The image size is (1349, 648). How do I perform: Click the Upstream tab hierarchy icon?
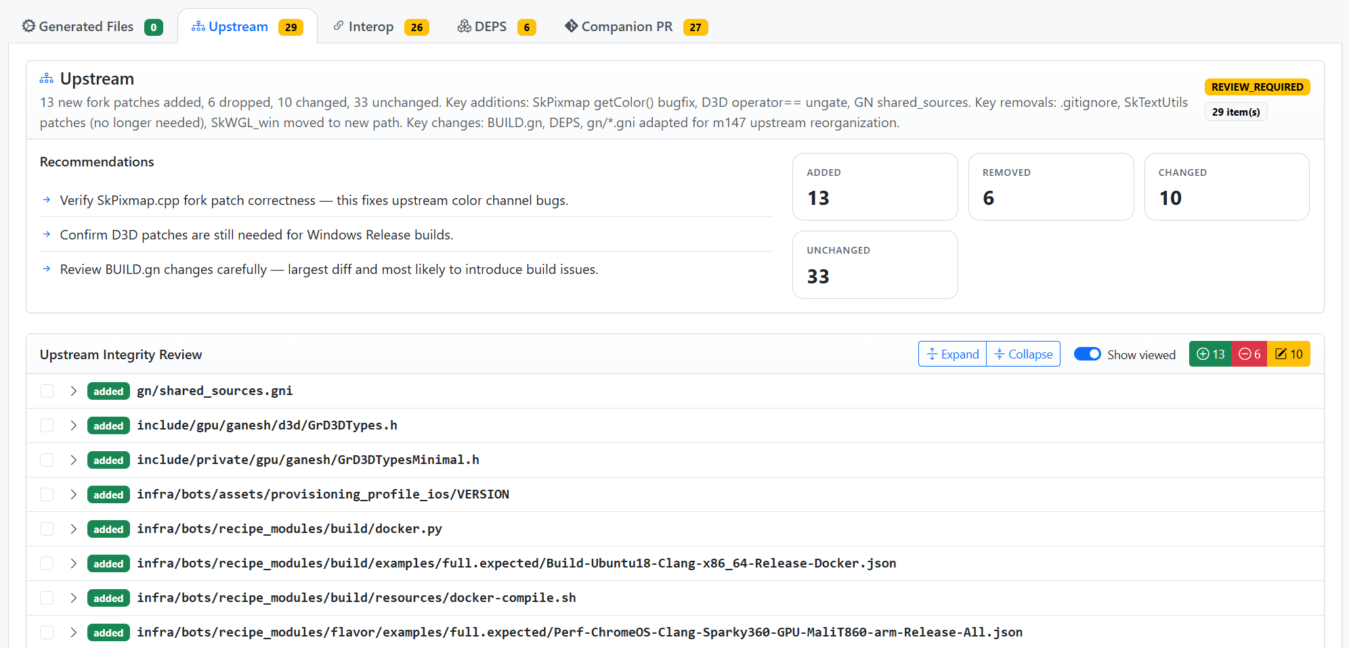pyautogui.click(x=198, y=26)
